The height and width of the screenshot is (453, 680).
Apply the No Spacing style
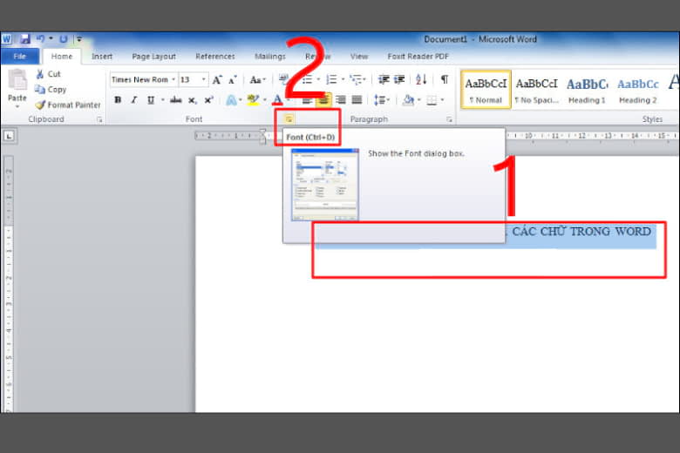point(536,90)
